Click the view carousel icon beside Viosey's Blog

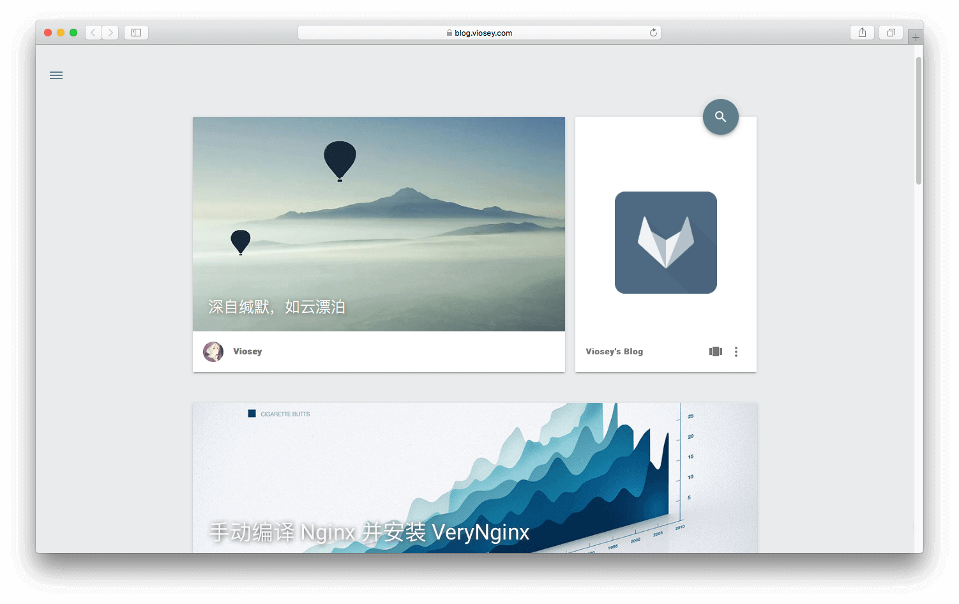pos(715,352)
